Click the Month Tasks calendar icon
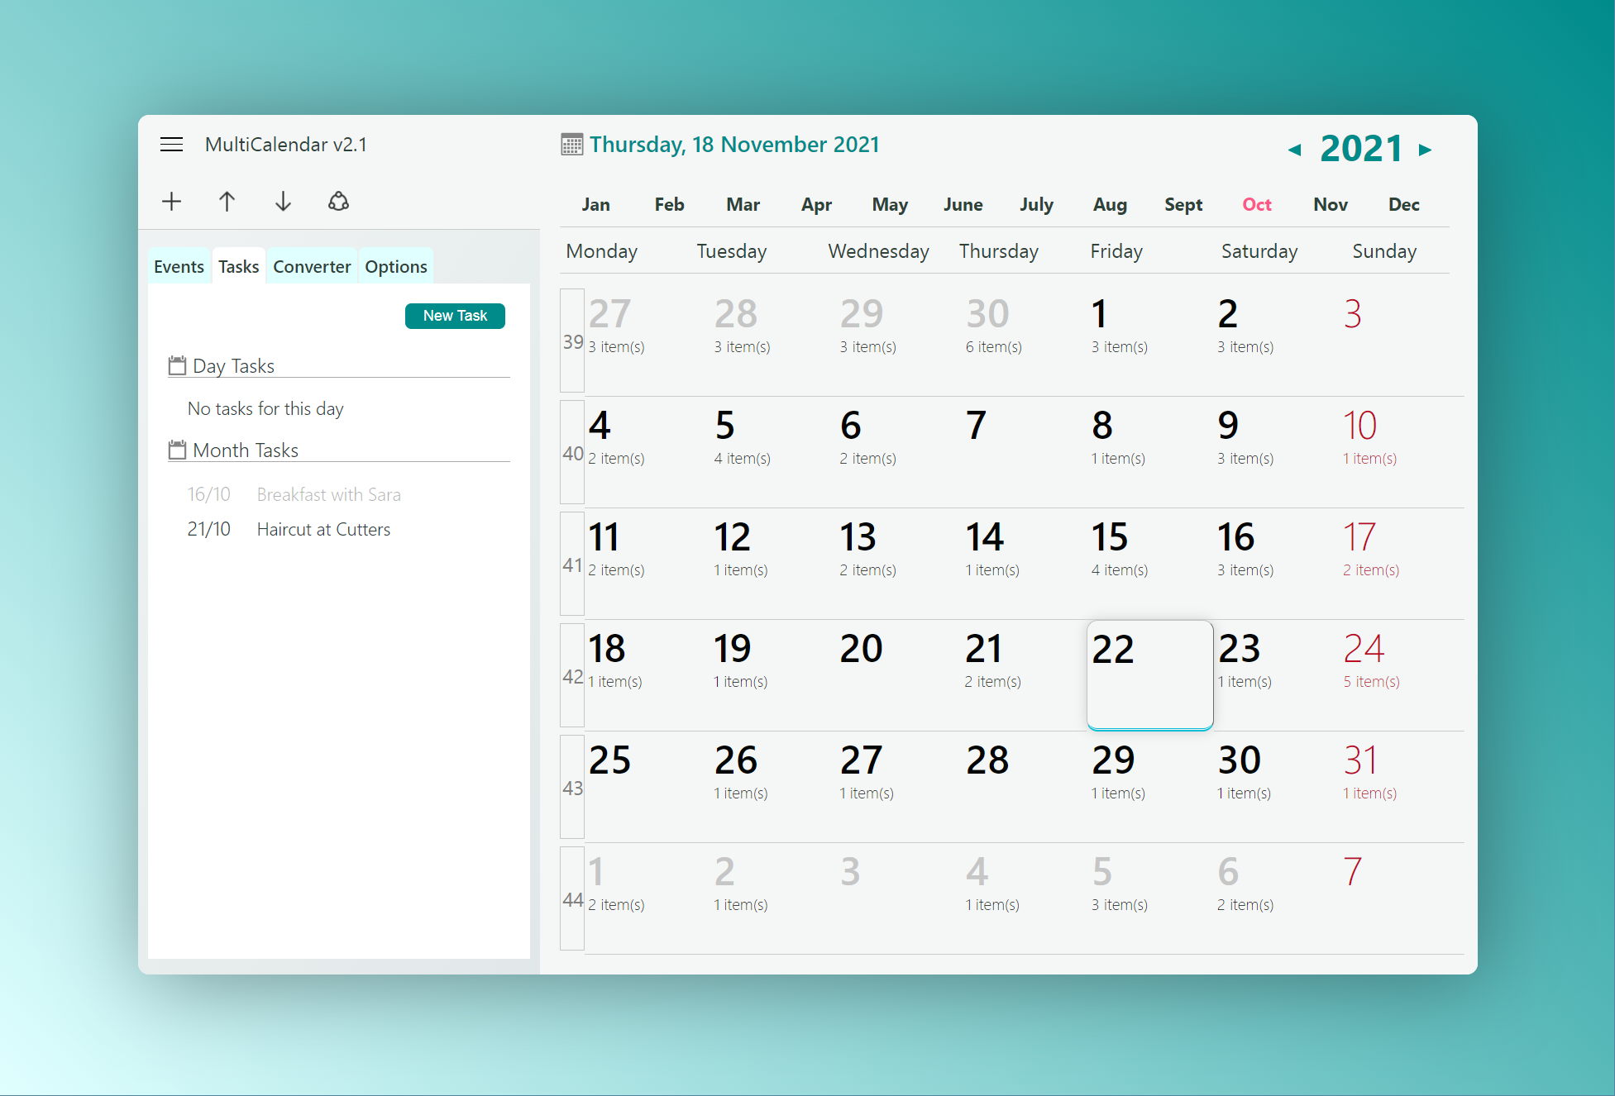 pos(177,450)
